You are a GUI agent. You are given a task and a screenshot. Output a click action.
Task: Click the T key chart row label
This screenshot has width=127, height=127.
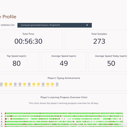point(2,124)
